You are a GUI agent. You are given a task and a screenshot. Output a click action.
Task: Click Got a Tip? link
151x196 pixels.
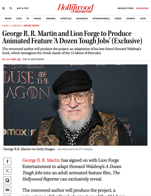coord(23,8)
